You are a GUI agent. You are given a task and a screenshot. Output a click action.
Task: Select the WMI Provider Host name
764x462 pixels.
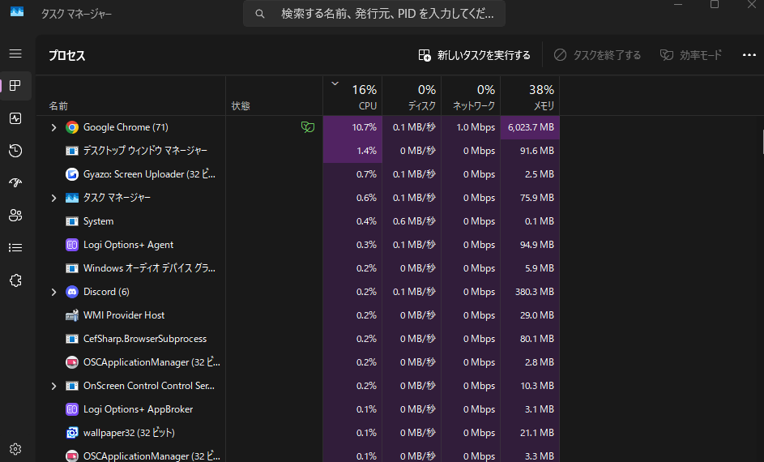tap(124, 315)
